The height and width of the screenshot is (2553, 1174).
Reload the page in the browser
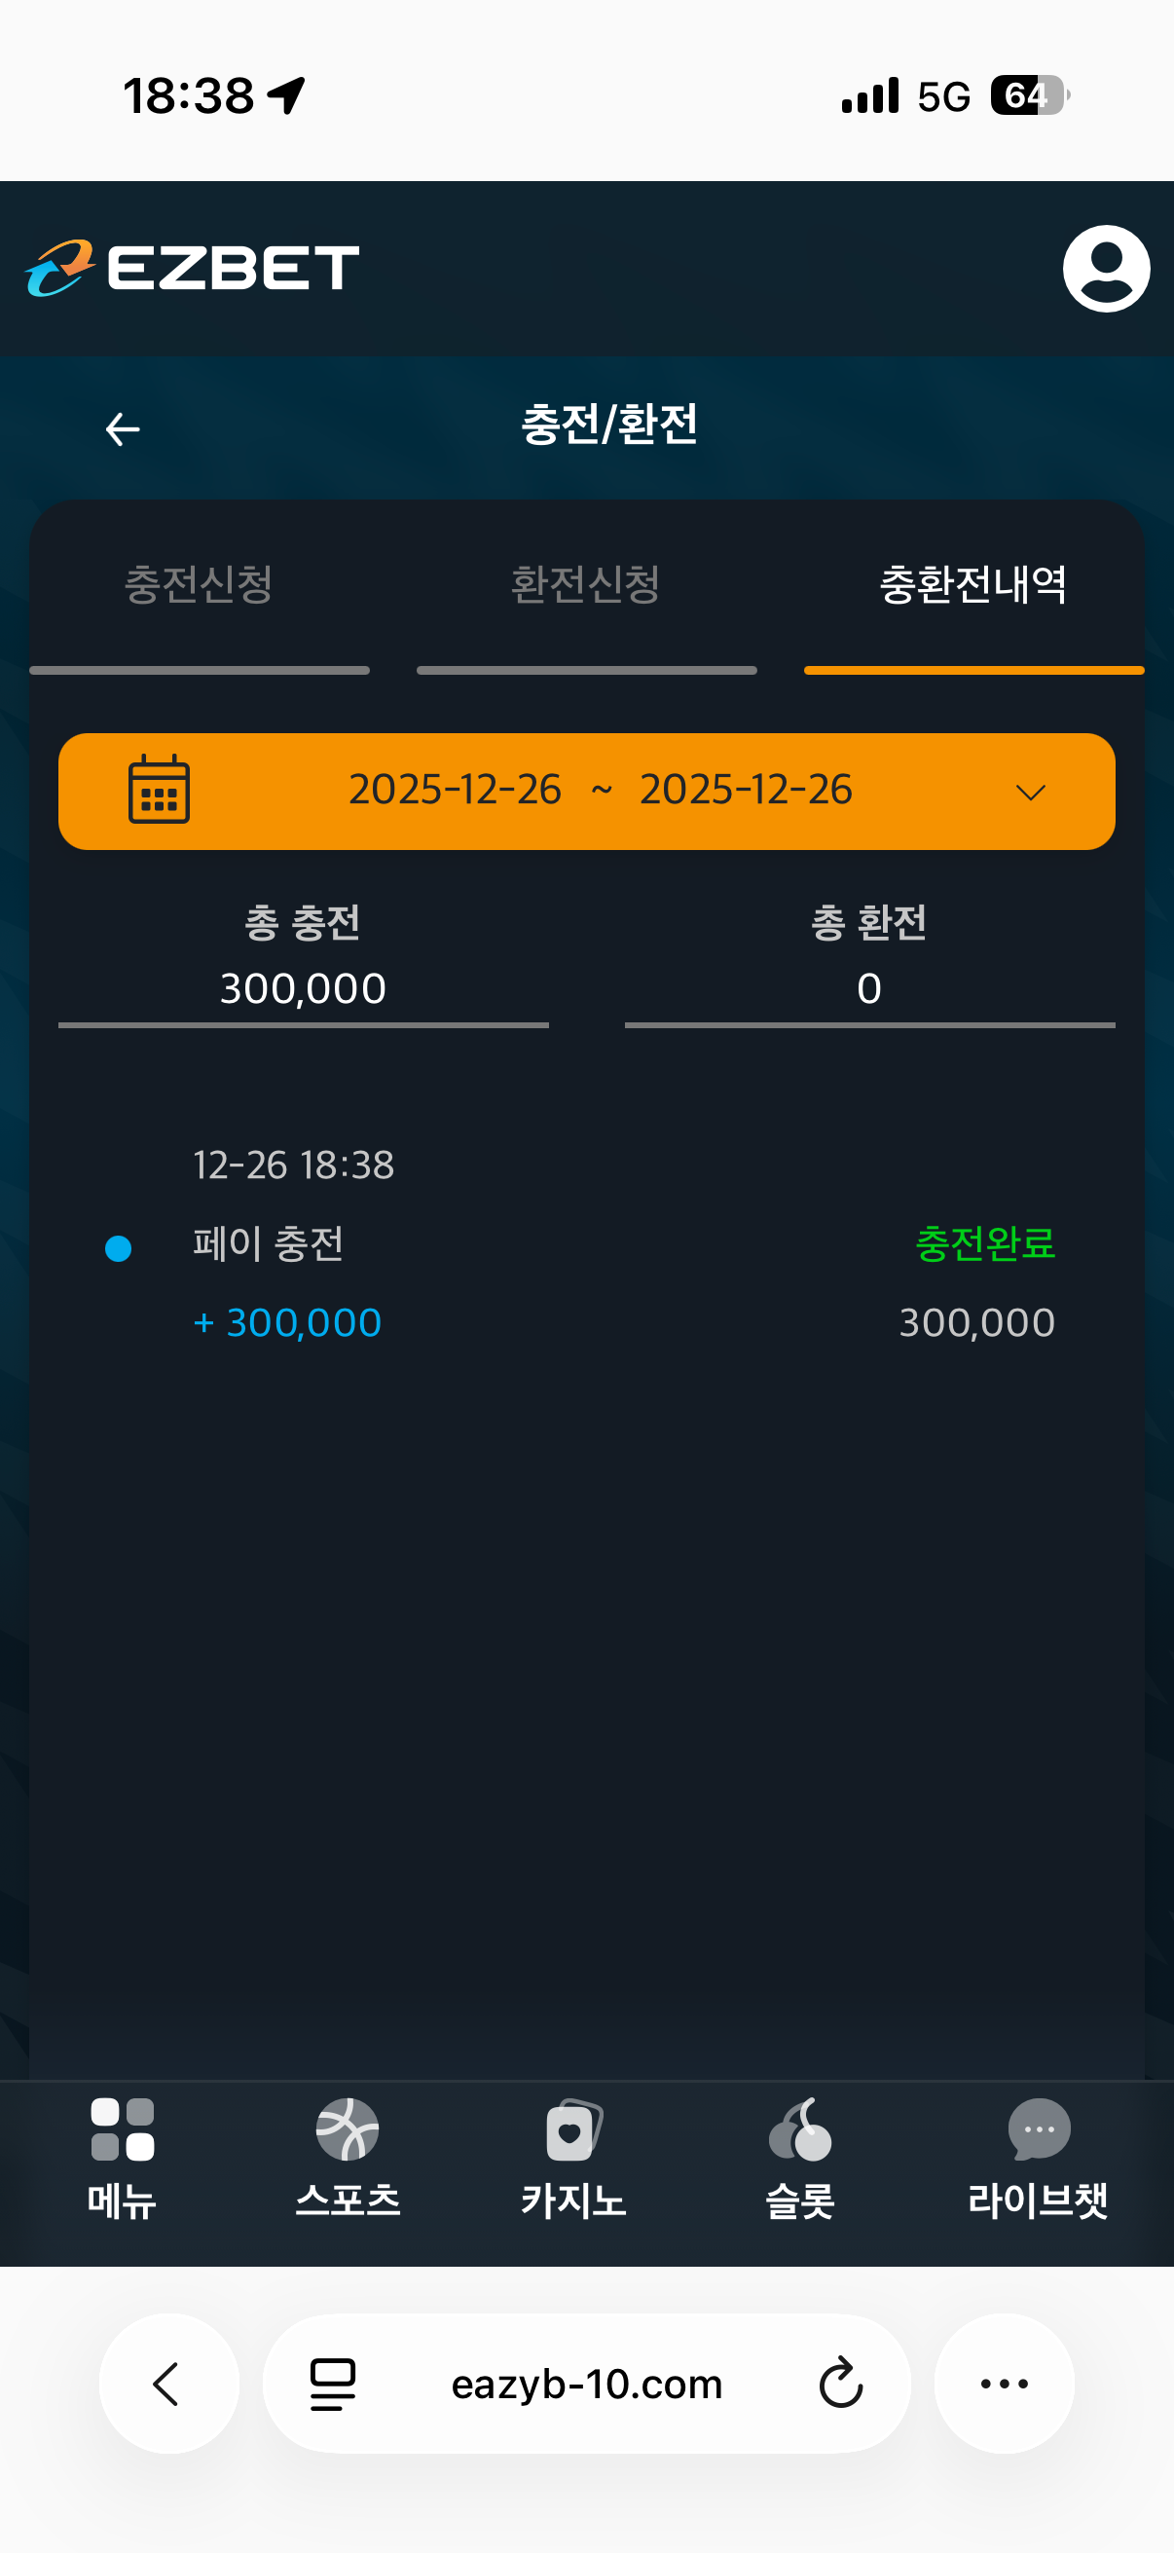841,2383
